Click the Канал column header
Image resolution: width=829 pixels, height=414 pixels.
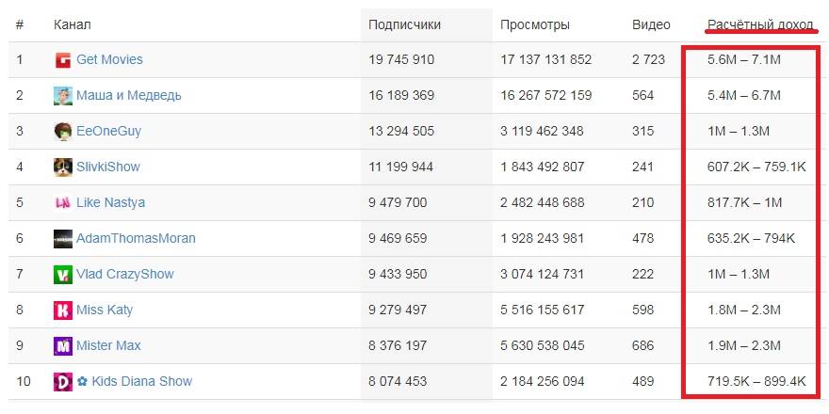[73, 24]
